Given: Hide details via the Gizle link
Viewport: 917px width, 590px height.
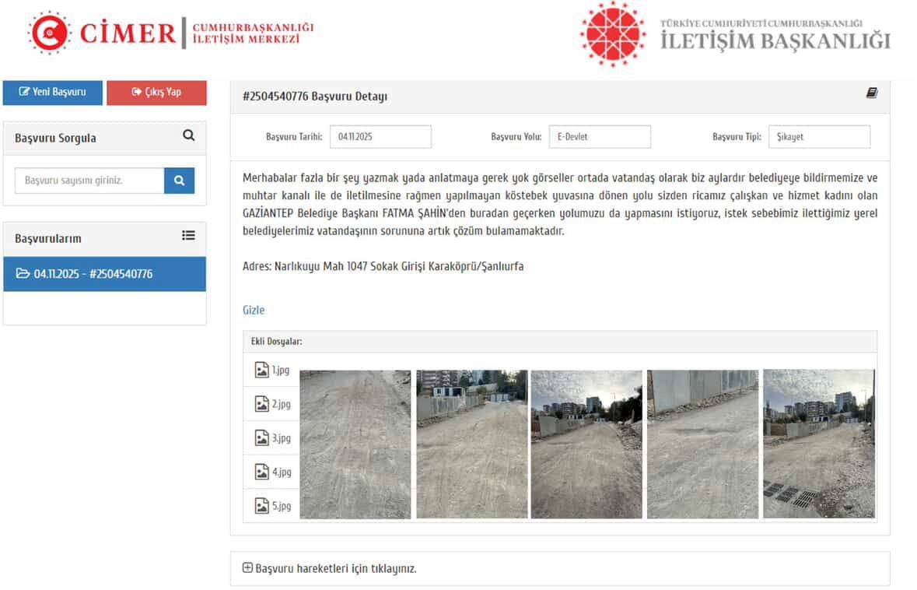Looking at the screenshot, I should pos(254,311).
